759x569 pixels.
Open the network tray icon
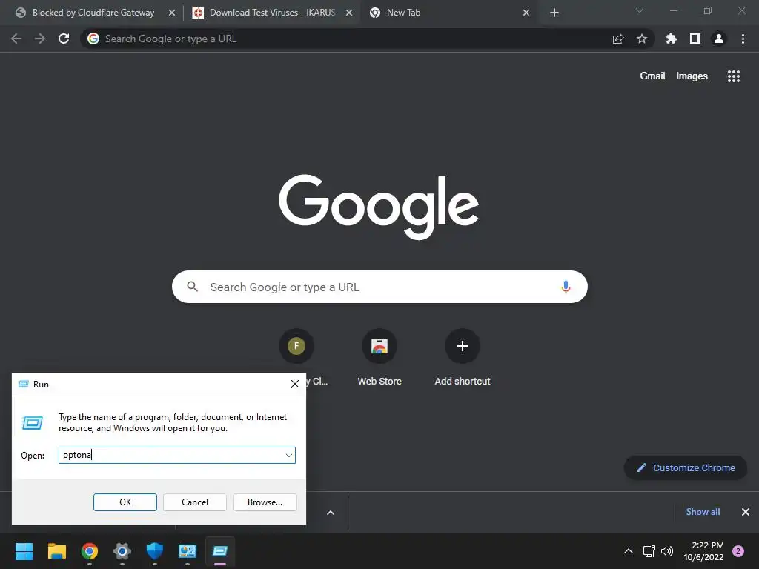tap(649, 551)
